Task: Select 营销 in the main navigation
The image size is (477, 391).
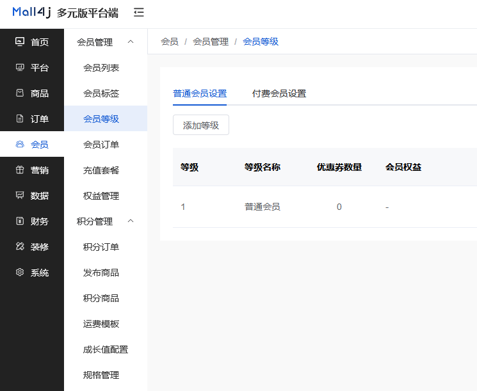Action: click(32, 170)
